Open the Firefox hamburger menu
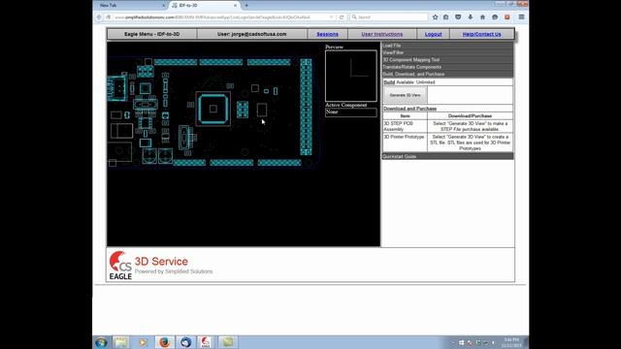This screenshot has width=621, height=349. coord(521,17)
